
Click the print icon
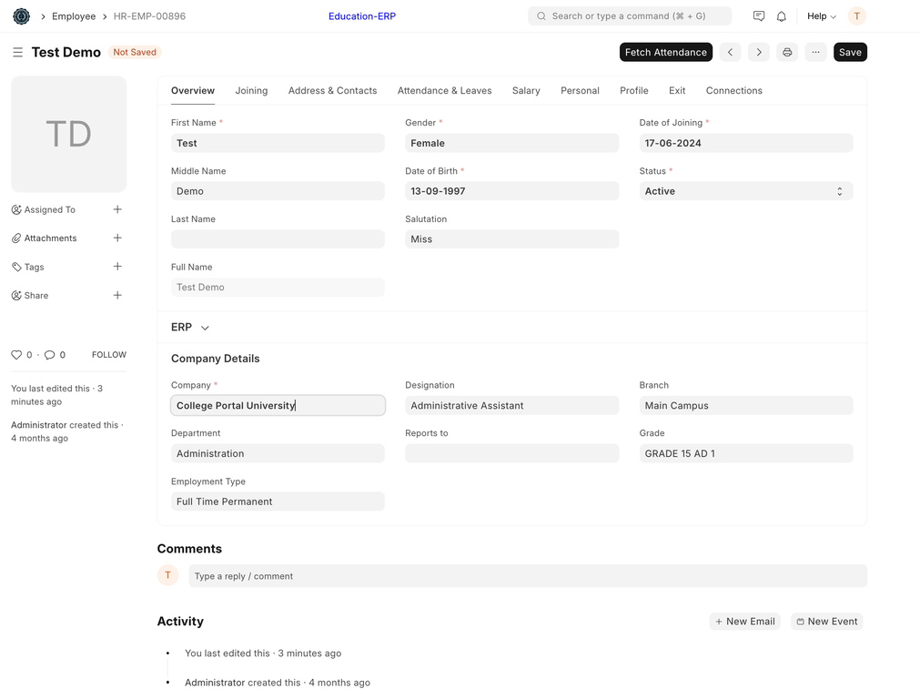pos(787,53)
